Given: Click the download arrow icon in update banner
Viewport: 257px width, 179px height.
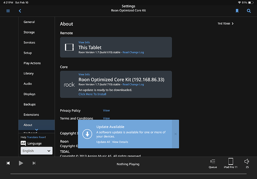Looking at the screenshot, I should click(x=87, y=134).
